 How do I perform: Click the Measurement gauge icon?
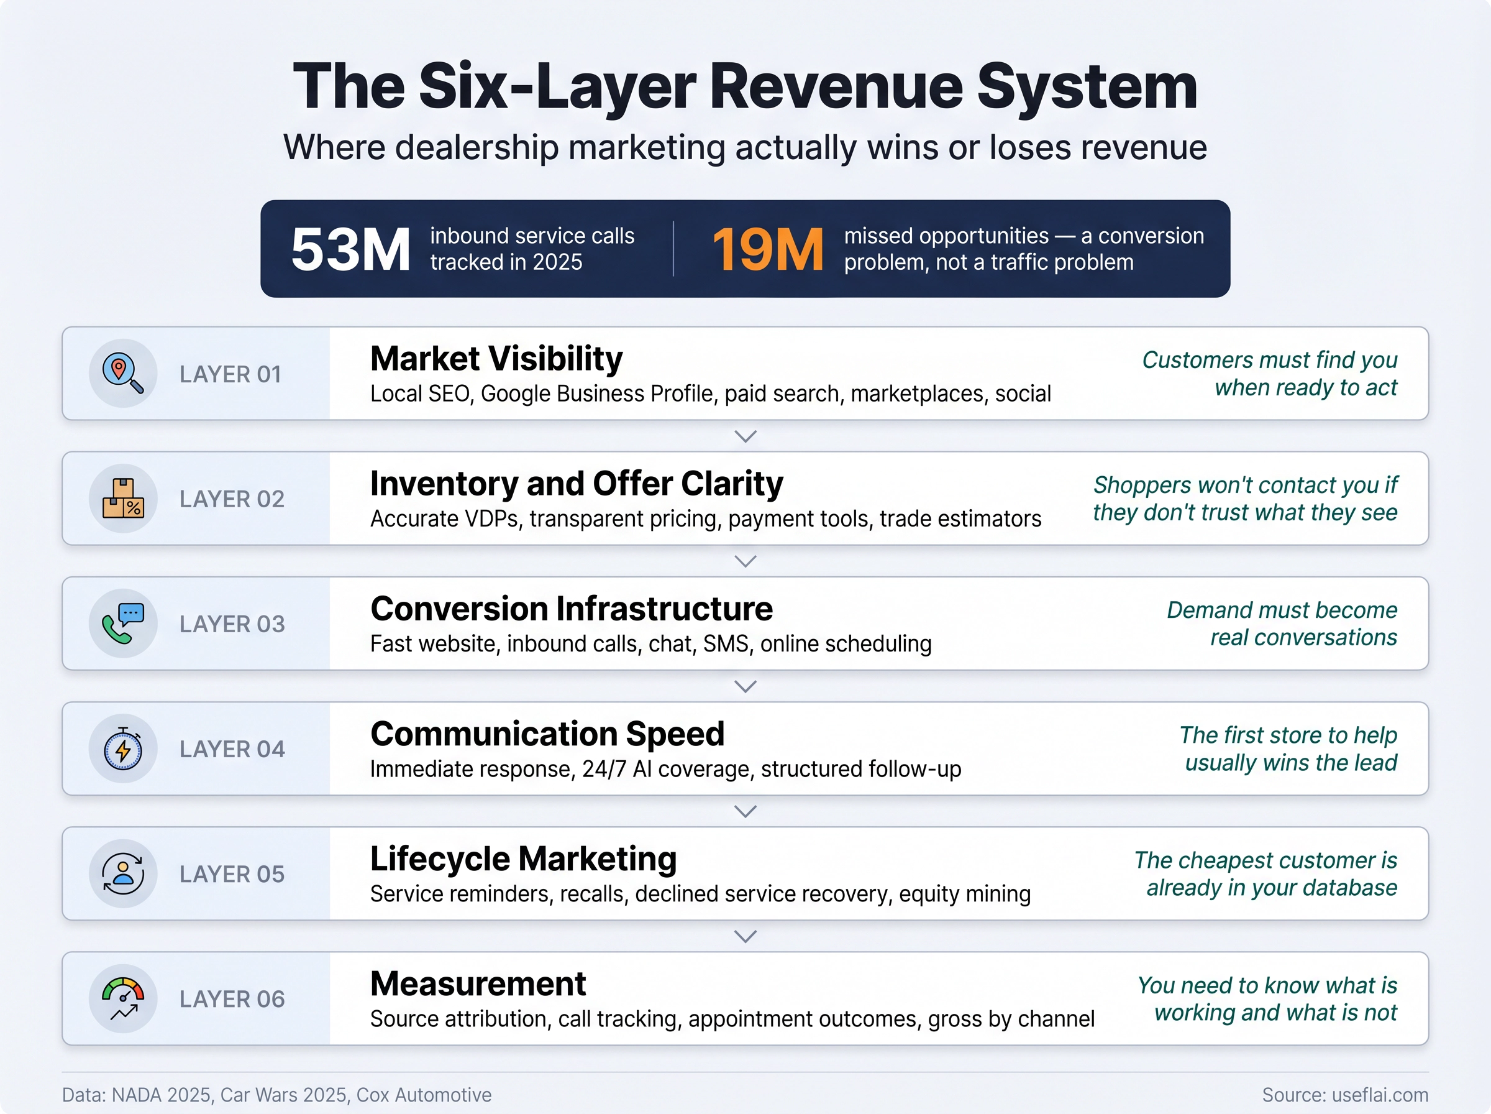pyautogui.click(x=123, y=999)
